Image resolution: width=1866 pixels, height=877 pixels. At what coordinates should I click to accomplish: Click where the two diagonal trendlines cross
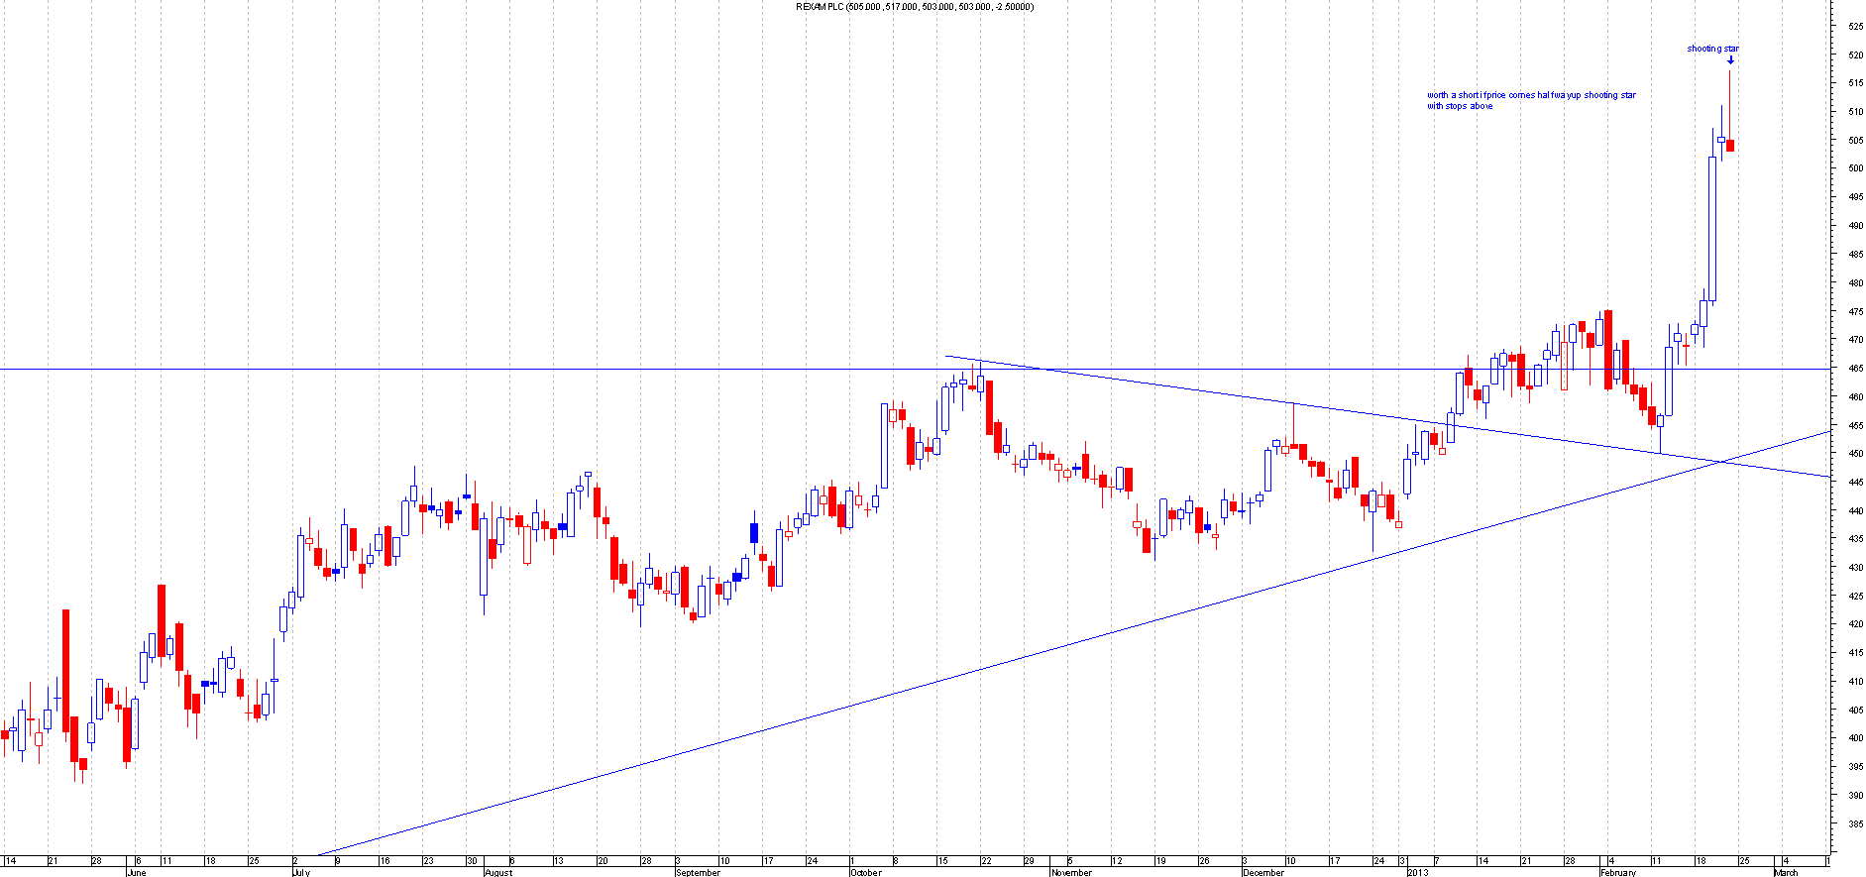pyautogui.click(x=1723, y=462)
